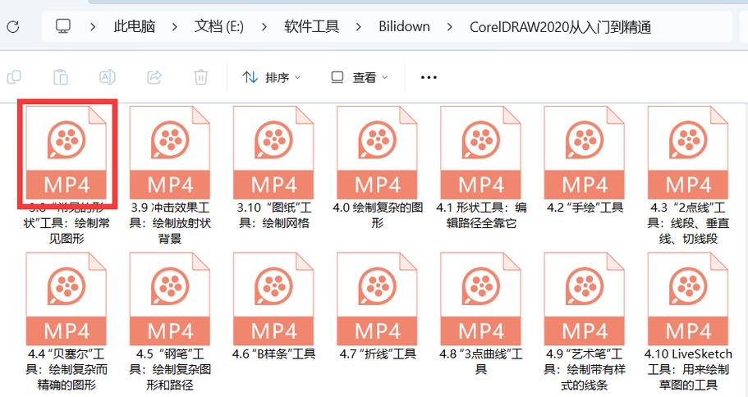The width and height of the screenshot is (748, 397).
Task: Click the Copy icon in the toolbar
Action: [14, 77]
